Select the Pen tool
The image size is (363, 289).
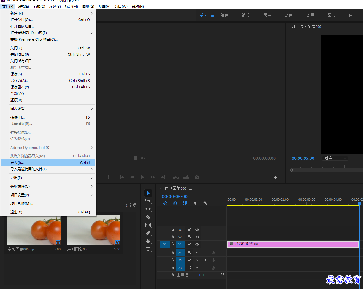click(148, 233)
